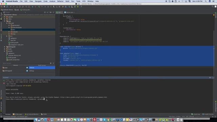Open the run configuration dropdown in toolbar
217x122 pixels.
(42, 7)
